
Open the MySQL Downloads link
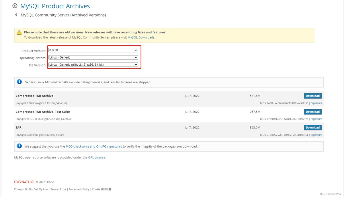pyautogui.click(x=141, y=37)
